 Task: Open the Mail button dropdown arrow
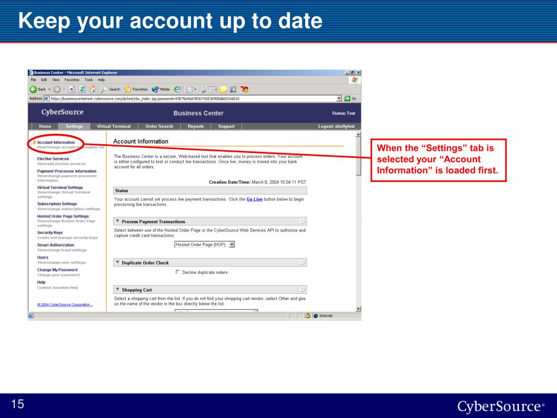tap(195, 89)
